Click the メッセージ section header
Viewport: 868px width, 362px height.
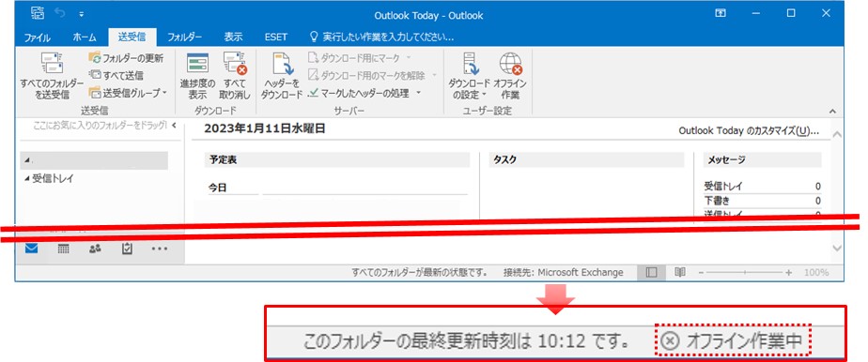click(762, 159)
